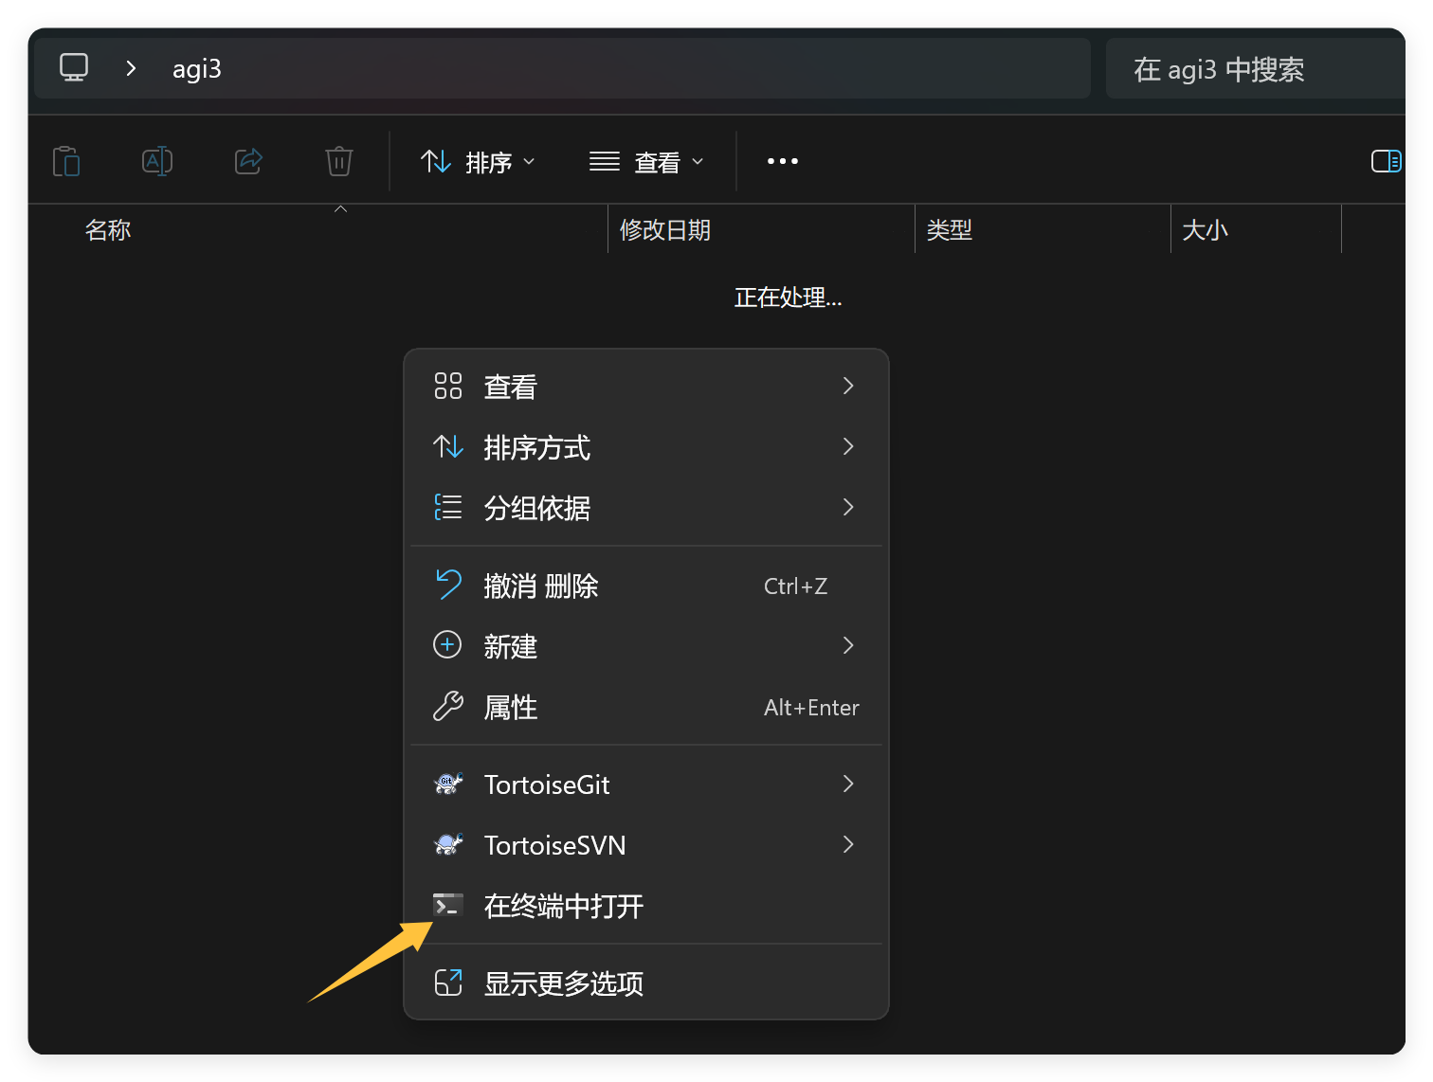The height and width of the screenshot is (1082, 1433).
Task: Click the share icon in toolbar
Action: (x=248, y=162)
